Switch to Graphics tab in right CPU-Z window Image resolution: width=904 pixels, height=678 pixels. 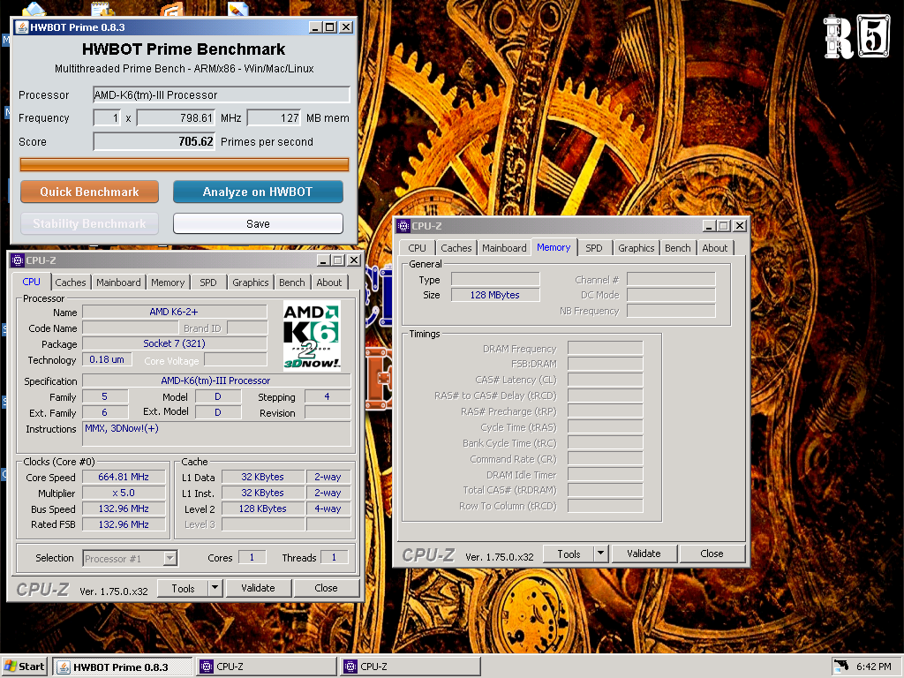[x=636, y=248]
